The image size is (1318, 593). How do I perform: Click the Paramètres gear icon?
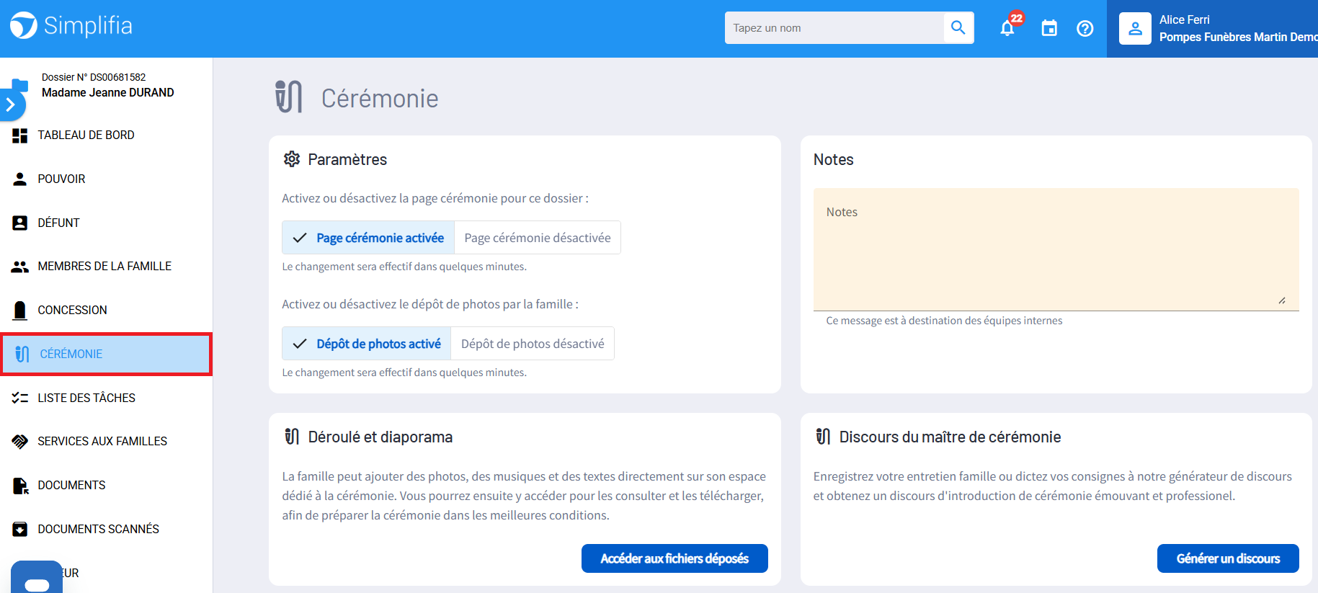tap(292, 159)
